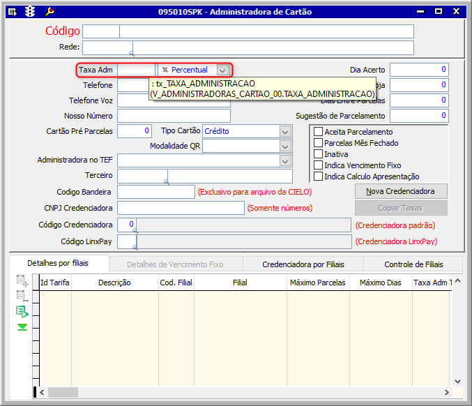This screenshot has height=406, width=472.
Task: Open the Tipo Cartão Crédito dropdown
Action: click(x=285, y=132)
